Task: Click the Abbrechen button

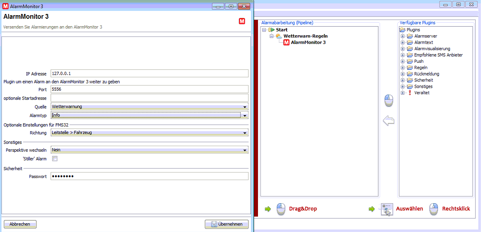Action: click(20, 224)
